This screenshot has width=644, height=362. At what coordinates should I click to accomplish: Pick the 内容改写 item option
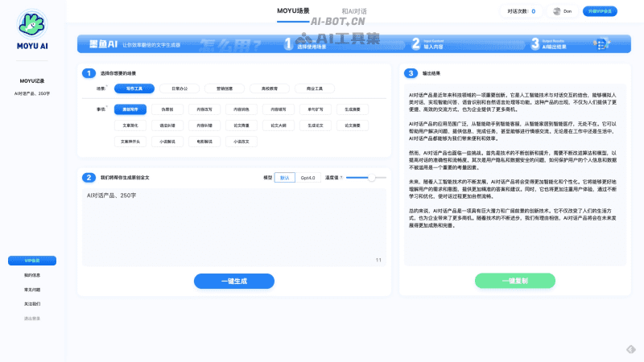tap(204, 109)
